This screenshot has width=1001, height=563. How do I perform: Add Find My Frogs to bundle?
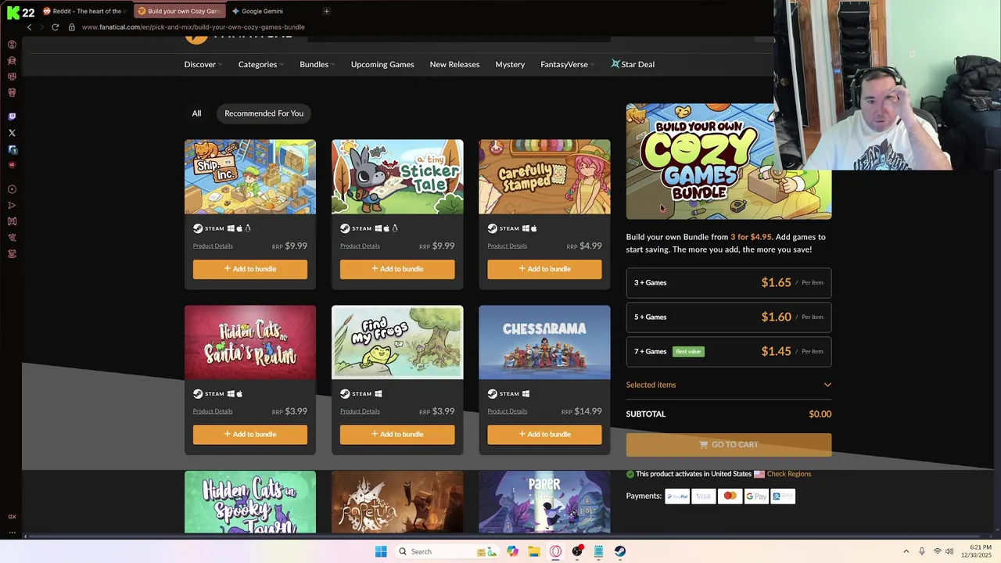pos(397,435)
